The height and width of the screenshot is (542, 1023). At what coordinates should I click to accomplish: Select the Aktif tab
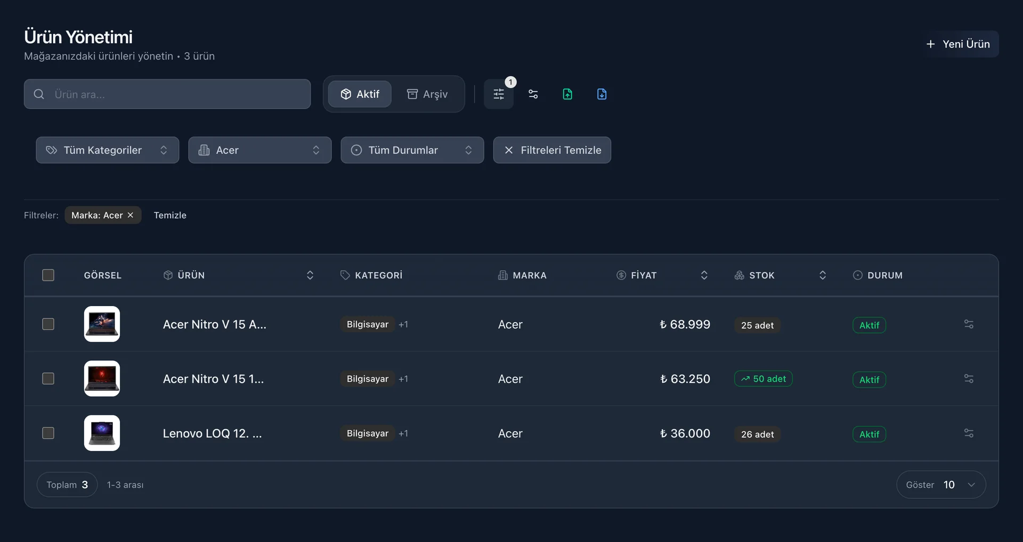360,94
